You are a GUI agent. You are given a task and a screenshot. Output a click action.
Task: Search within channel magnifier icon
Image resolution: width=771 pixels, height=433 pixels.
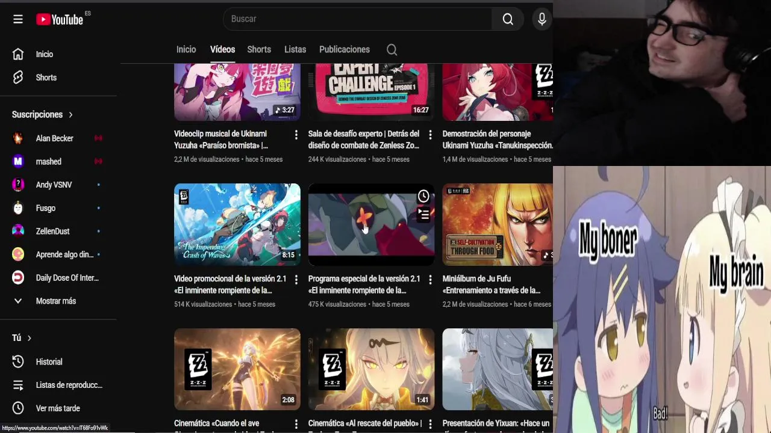pos(392,50)
